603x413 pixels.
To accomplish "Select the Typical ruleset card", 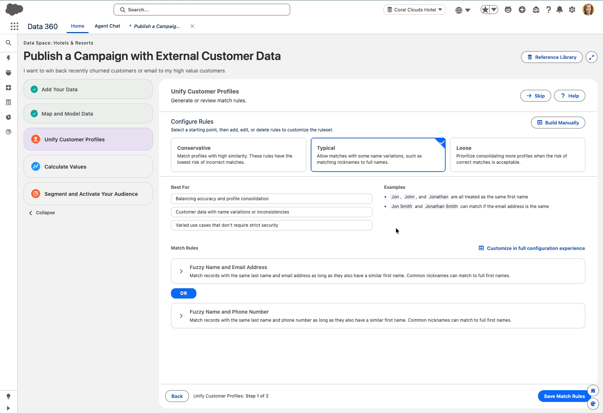I will (378, 155).
